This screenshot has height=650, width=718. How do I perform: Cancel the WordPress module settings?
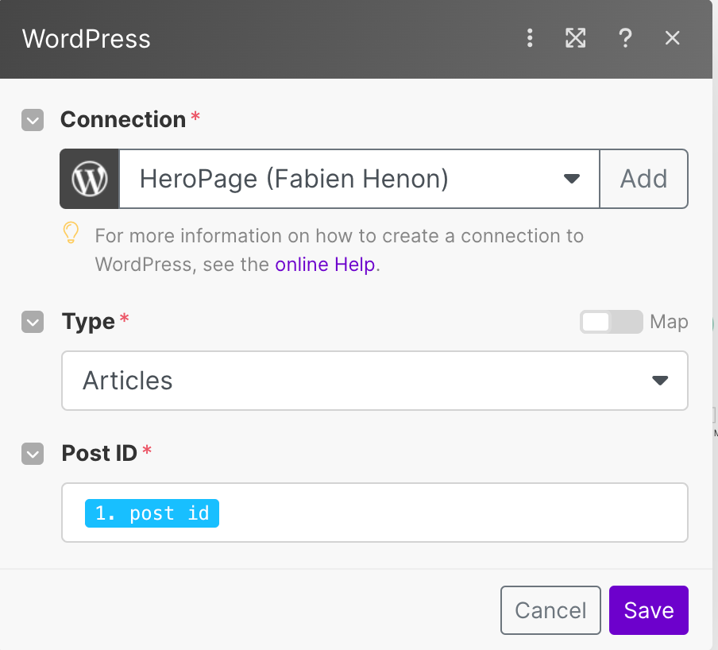pos(550,610)
